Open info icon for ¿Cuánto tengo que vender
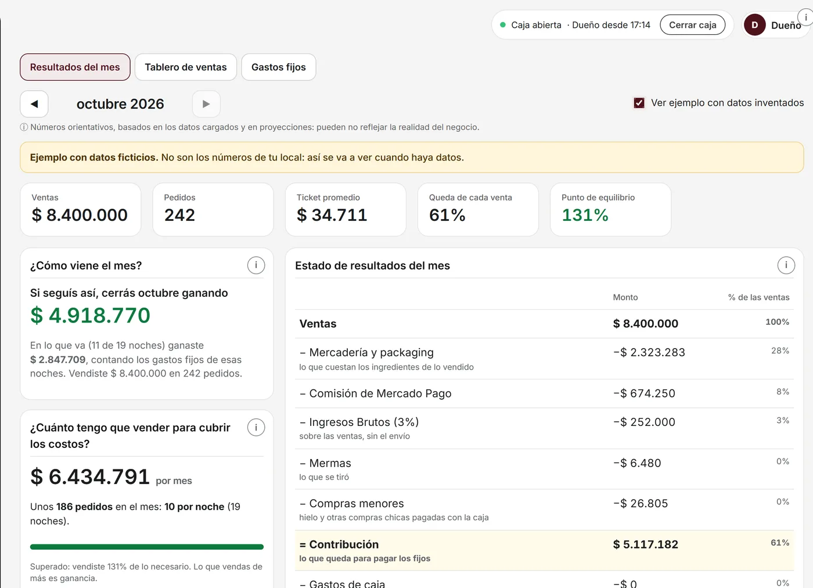This screenshot has height=588, width=813. (256, 428)
